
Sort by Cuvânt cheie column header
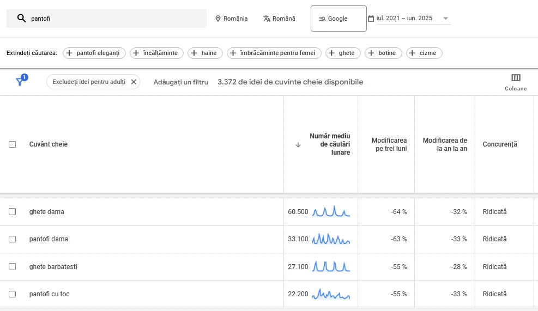(x=49, y=144)
